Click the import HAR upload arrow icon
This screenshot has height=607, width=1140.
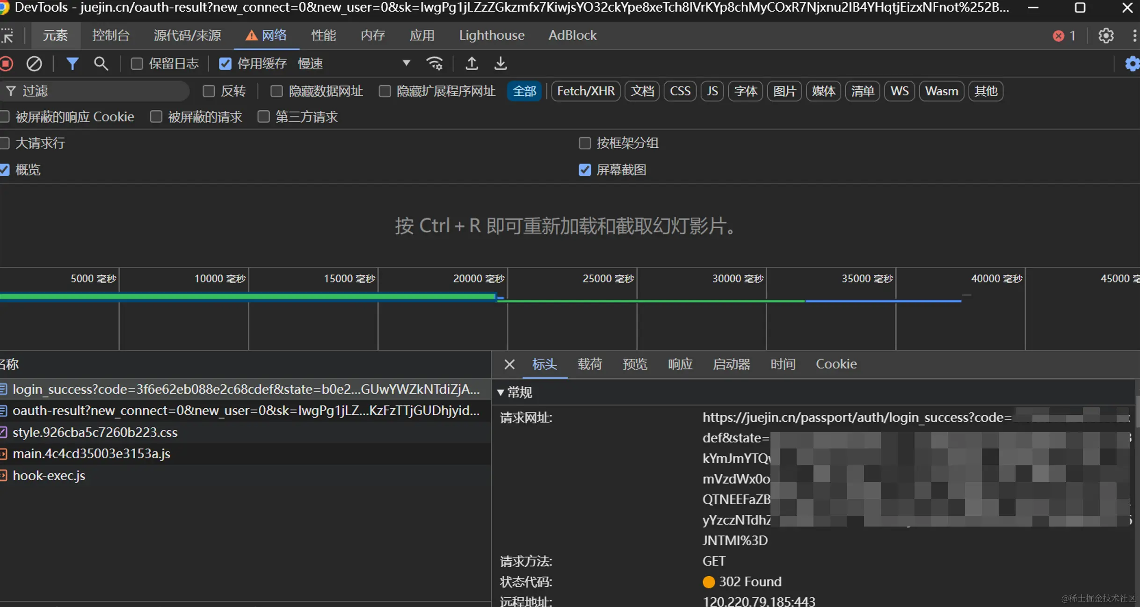point(472,64)
